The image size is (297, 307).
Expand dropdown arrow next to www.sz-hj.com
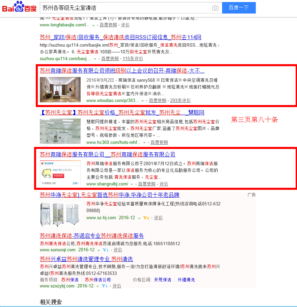[x=139, y=218]
